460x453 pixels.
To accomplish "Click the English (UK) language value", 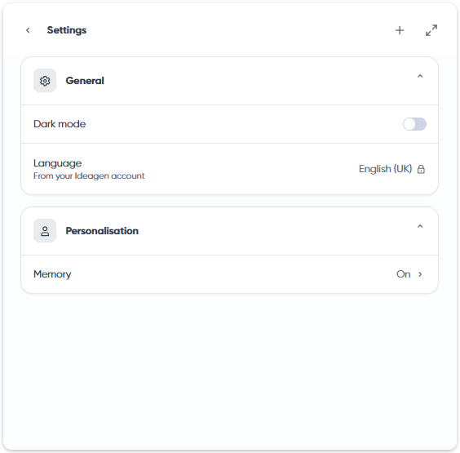I will [385, 169].
